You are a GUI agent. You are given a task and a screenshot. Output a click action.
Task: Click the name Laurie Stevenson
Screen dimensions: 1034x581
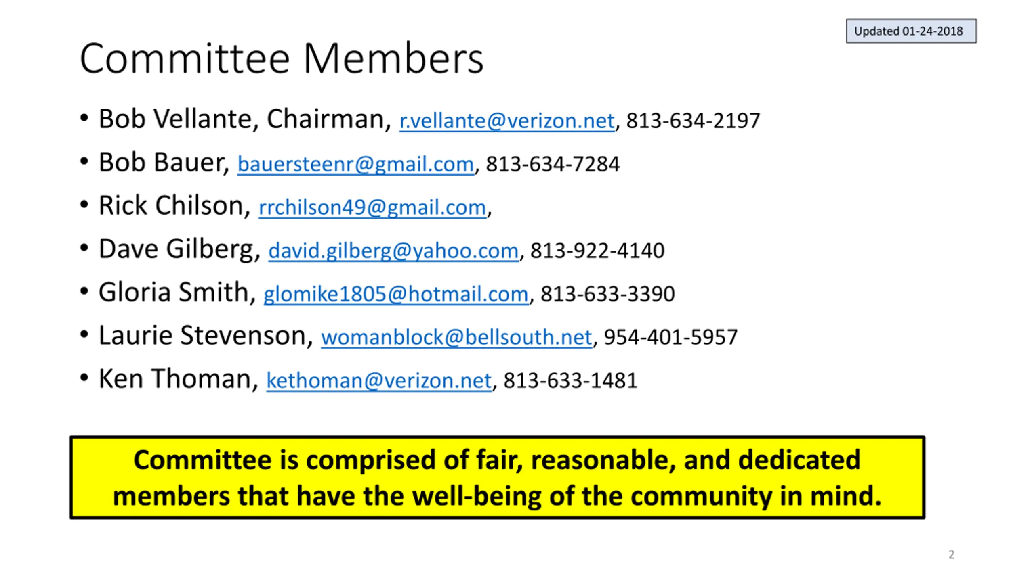tap(202, 335)
